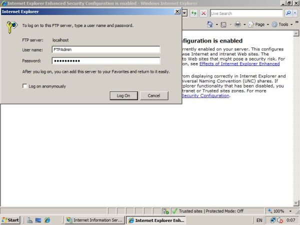The height and width of the screenshot is (225, 300).
Task: Click the EN language indicator
Action: 259,220
